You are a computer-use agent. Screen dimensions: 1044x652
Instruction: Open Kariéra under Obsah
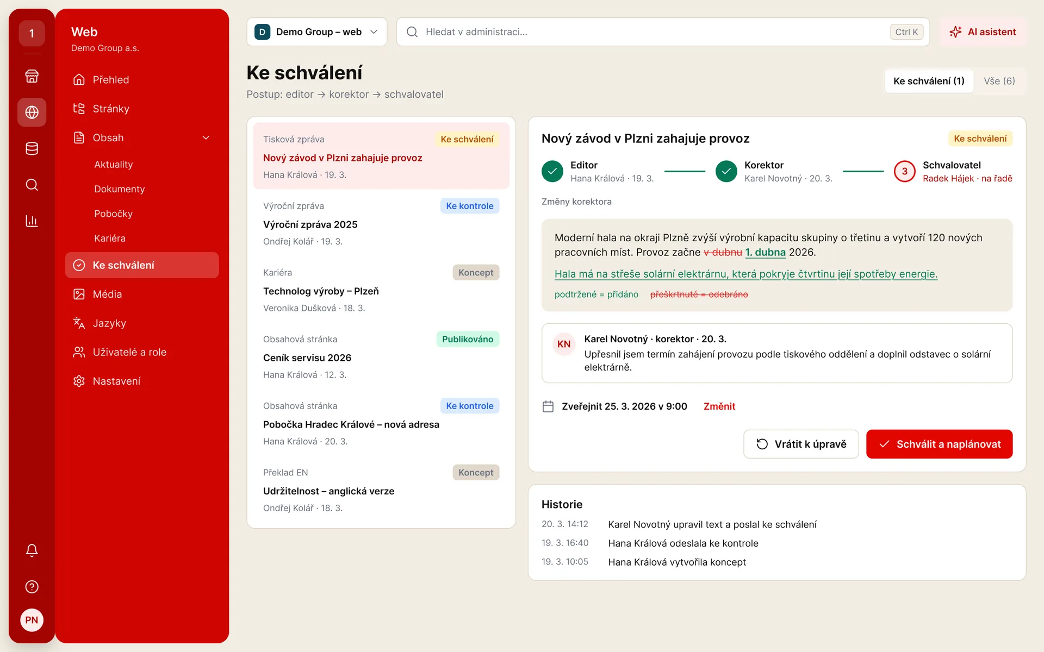tap(109, 239)
